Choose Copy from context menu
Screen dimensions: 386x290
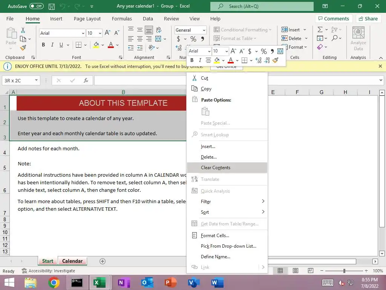pos(227,89)
